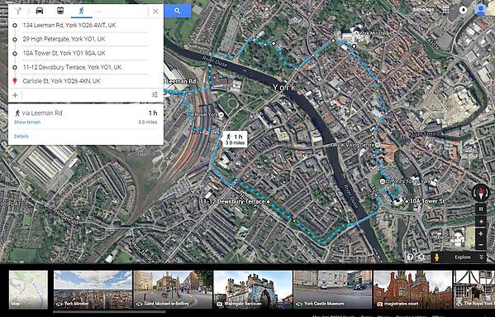Click the blue search button

coord(178,11)
